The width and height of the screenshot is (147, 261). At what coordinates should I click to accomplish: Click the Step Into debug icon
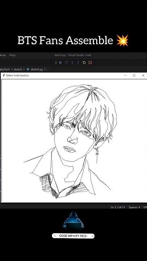click(x=72, y=63)
